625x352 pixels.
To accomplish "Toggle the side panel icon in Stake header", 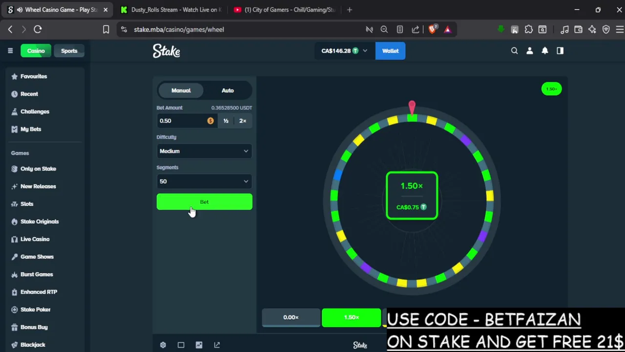I will coord(560,51).
